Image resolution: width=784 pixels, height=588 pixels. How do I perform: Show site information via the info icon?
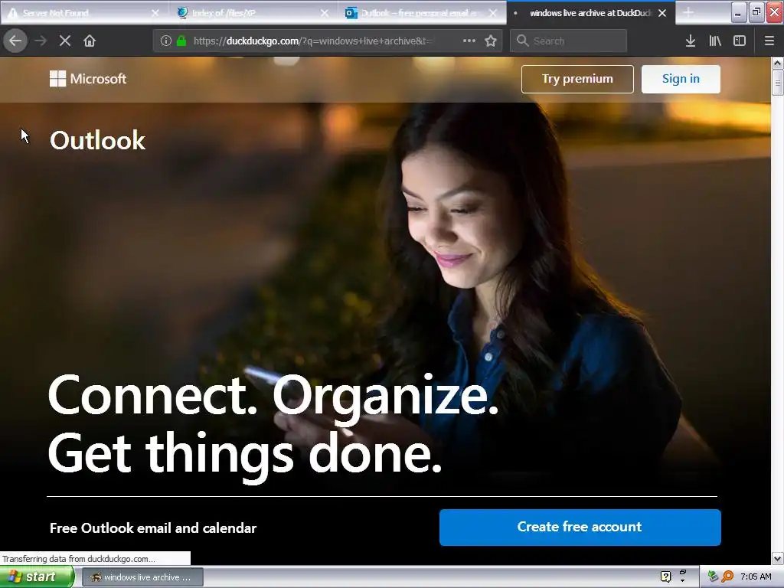point(166,41)
